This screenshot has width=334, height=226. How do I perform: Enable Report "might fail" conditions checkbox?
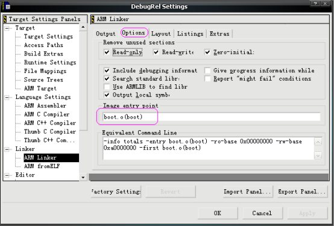(x=207, y=79)
